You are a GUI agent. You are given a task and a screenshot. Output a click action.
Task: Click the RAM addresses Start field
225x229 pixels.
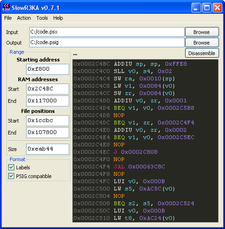tap(48, 89)
